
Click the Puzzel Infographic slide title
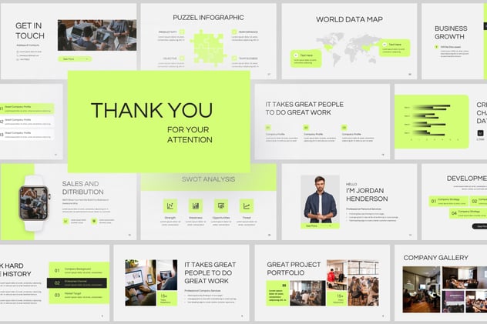tap(208, 17)
